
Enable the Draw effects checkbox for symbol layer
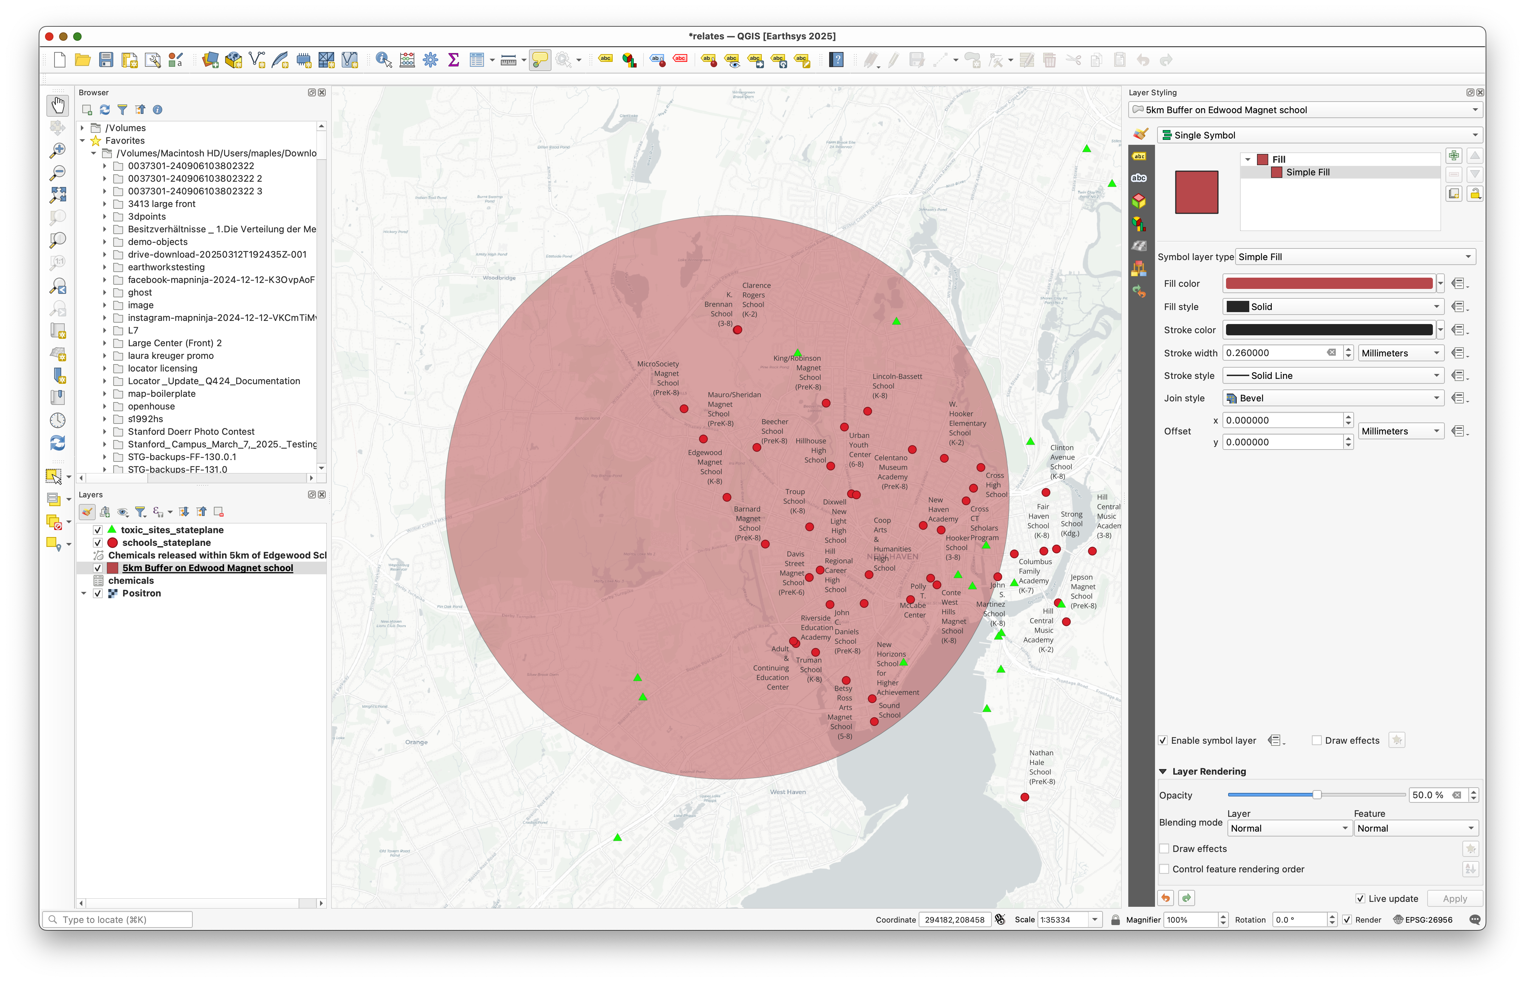pyautogui.click(x=1316, y=740)
